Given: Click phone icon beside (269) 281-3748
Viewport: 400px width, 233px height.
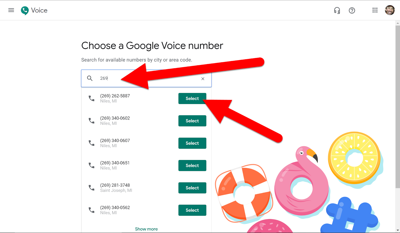Looking at the screenshot, I should [91, 188].
